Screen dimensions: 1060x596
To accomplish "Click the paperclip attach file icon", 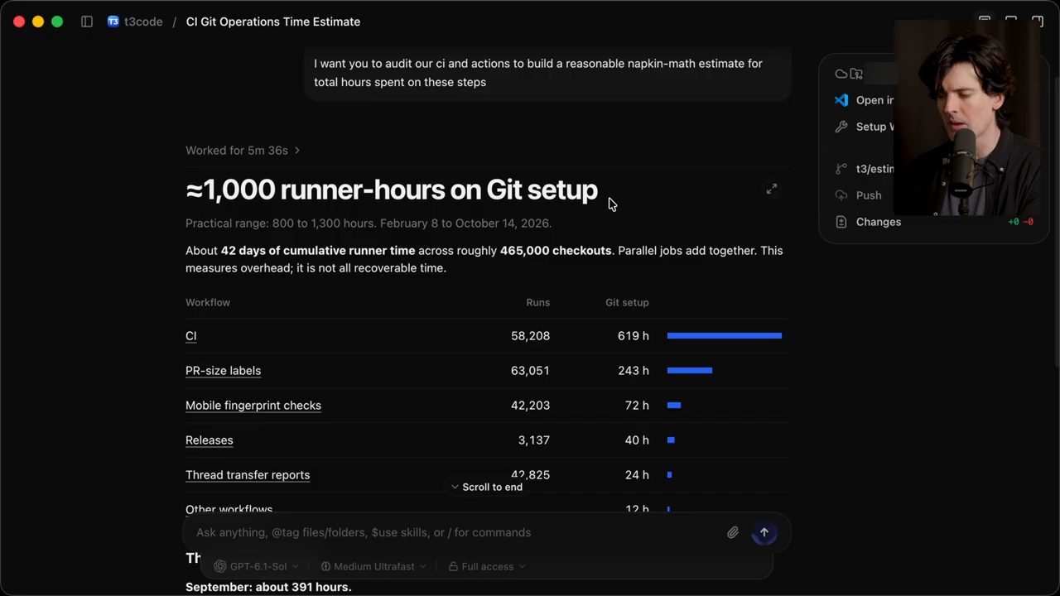I will pos(733,532).
